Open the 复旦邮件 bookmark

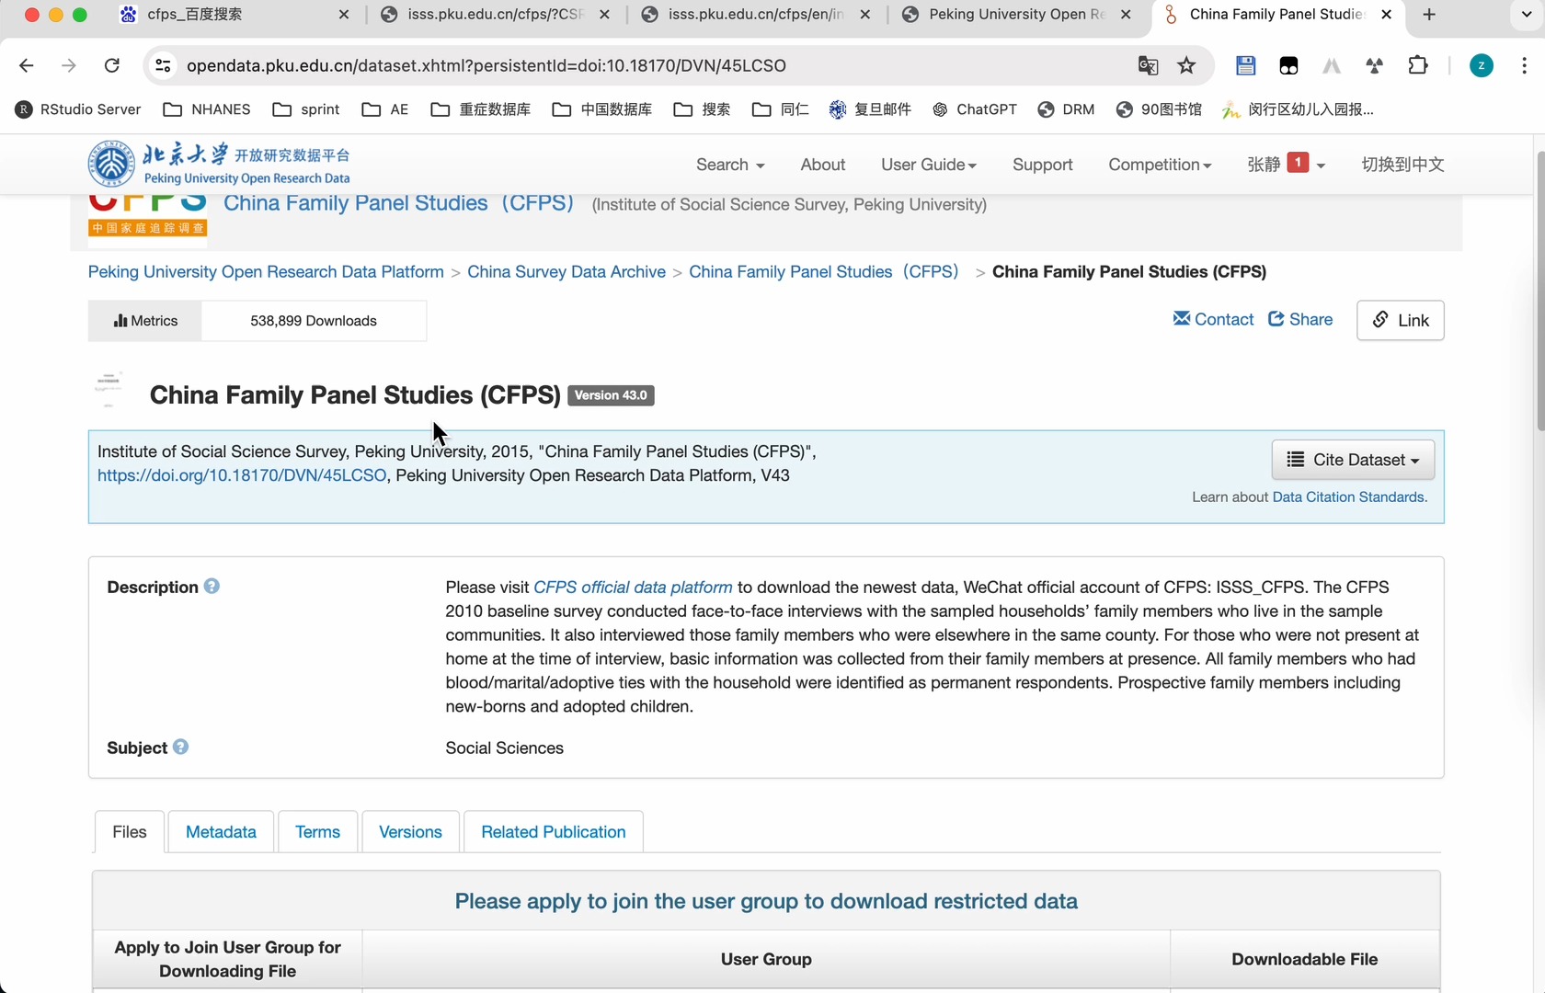point(870,109)
